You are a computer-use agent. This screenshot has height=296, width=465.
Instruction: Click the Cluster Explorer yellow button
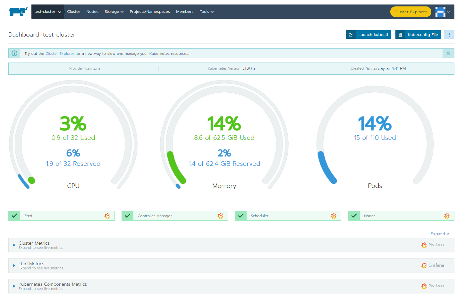410,12
